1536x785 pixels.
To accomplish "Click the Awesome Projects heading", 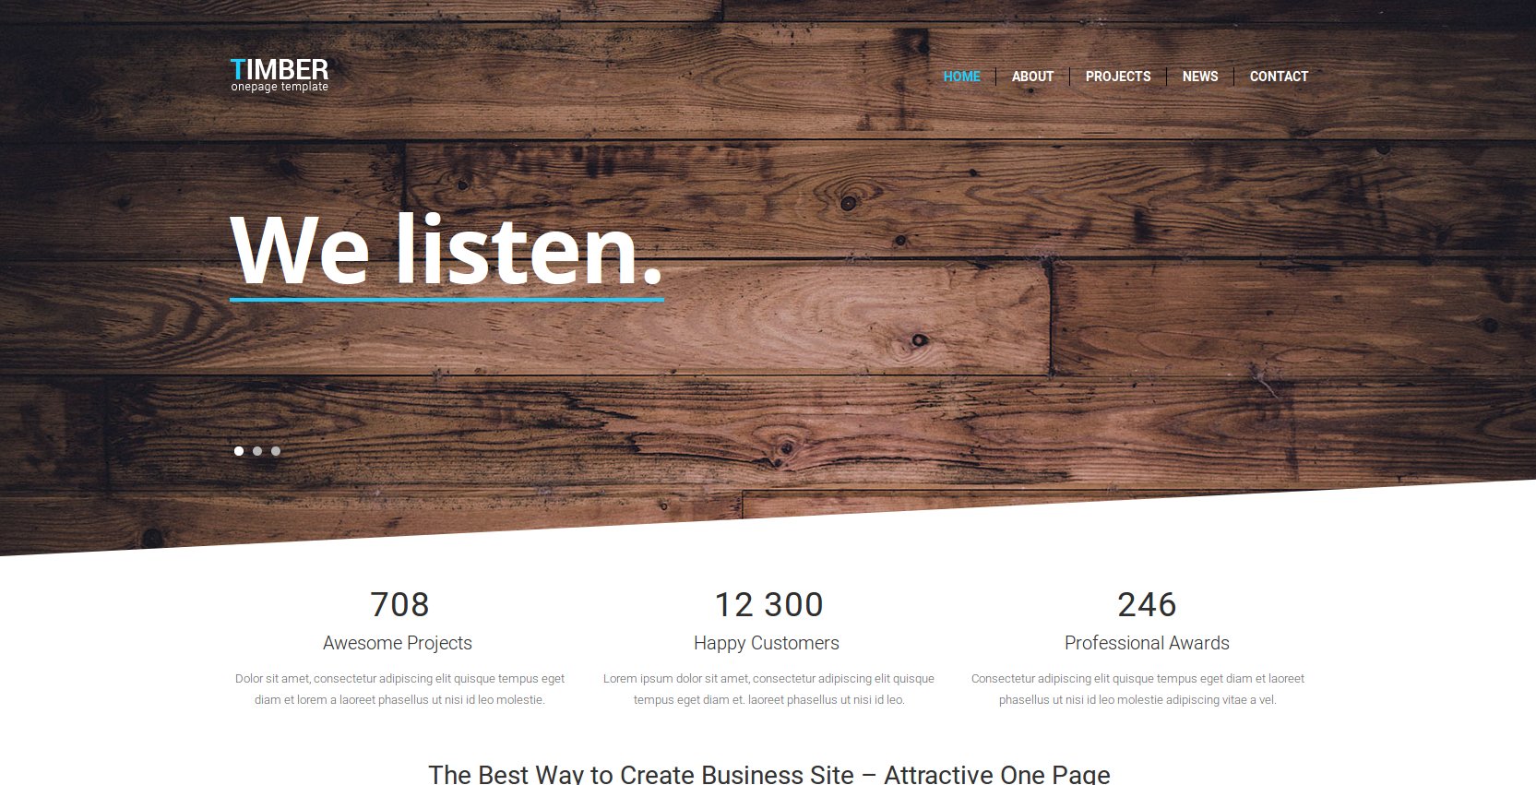I will pos(398,643).
